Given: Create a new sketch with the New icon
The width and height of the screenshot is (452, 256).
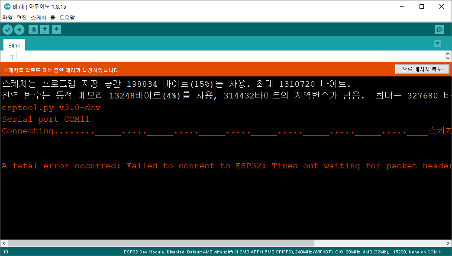Looking at the screenshot, I should tap(33, 30).
